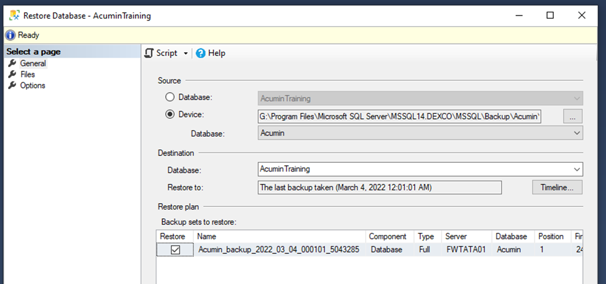Toggle the Restore checkbox for Acumin backup
The image size is (606, 284).
(175, 250)
